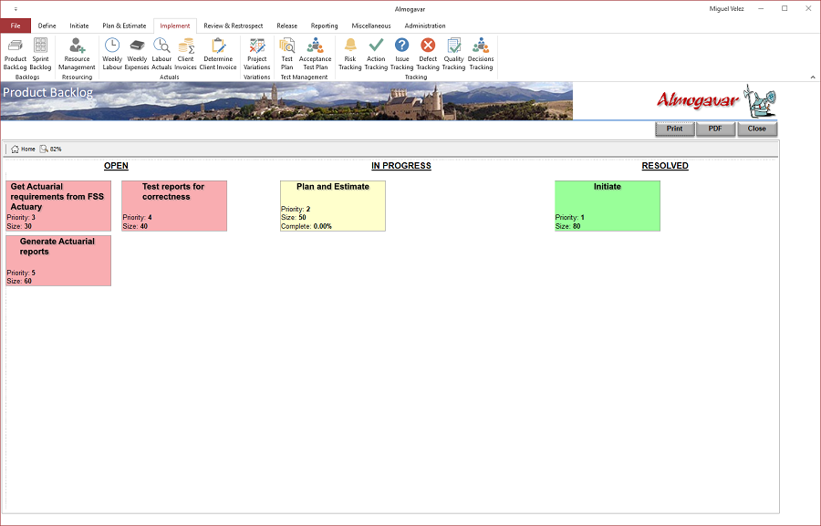Click the RESOLVED column heading
821x526 pixels.
[665, 166]
